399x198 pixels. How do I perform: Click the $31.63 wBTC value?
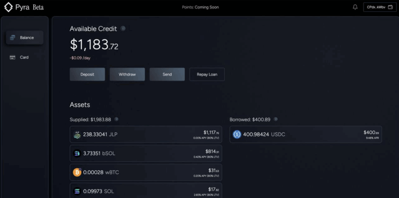click(x=214, y=170)
